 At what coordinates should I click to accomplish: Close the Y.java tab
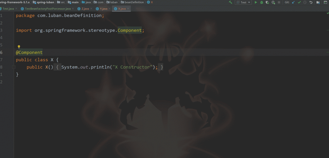coord(110,9)
